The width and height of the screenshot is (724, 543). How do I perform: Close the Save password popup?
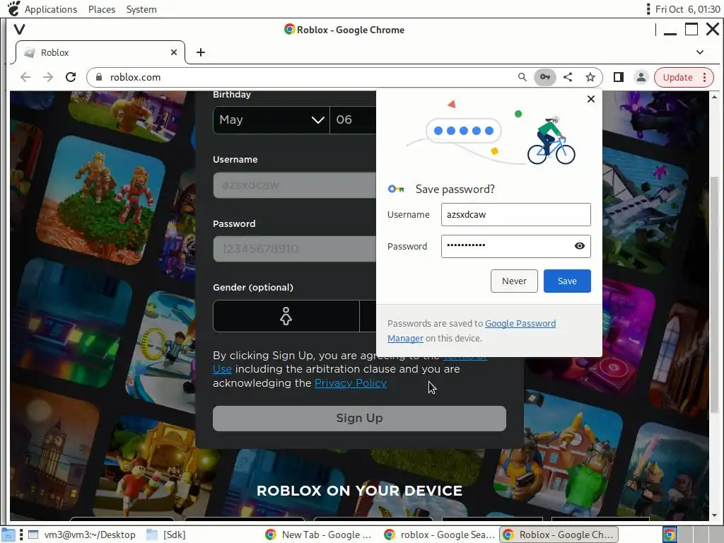(x=590, y=99)
